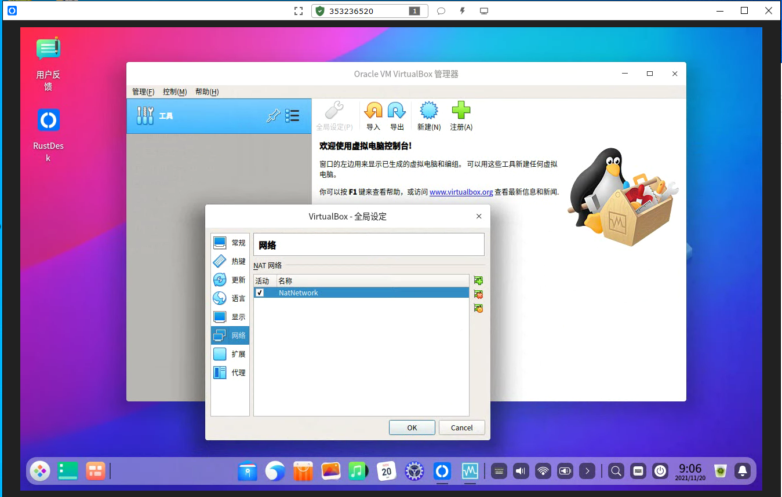The image size is (782, 497).
Task: Switch to the Proxy settings category
Action: pyautogui.click(x=230, y=372)
